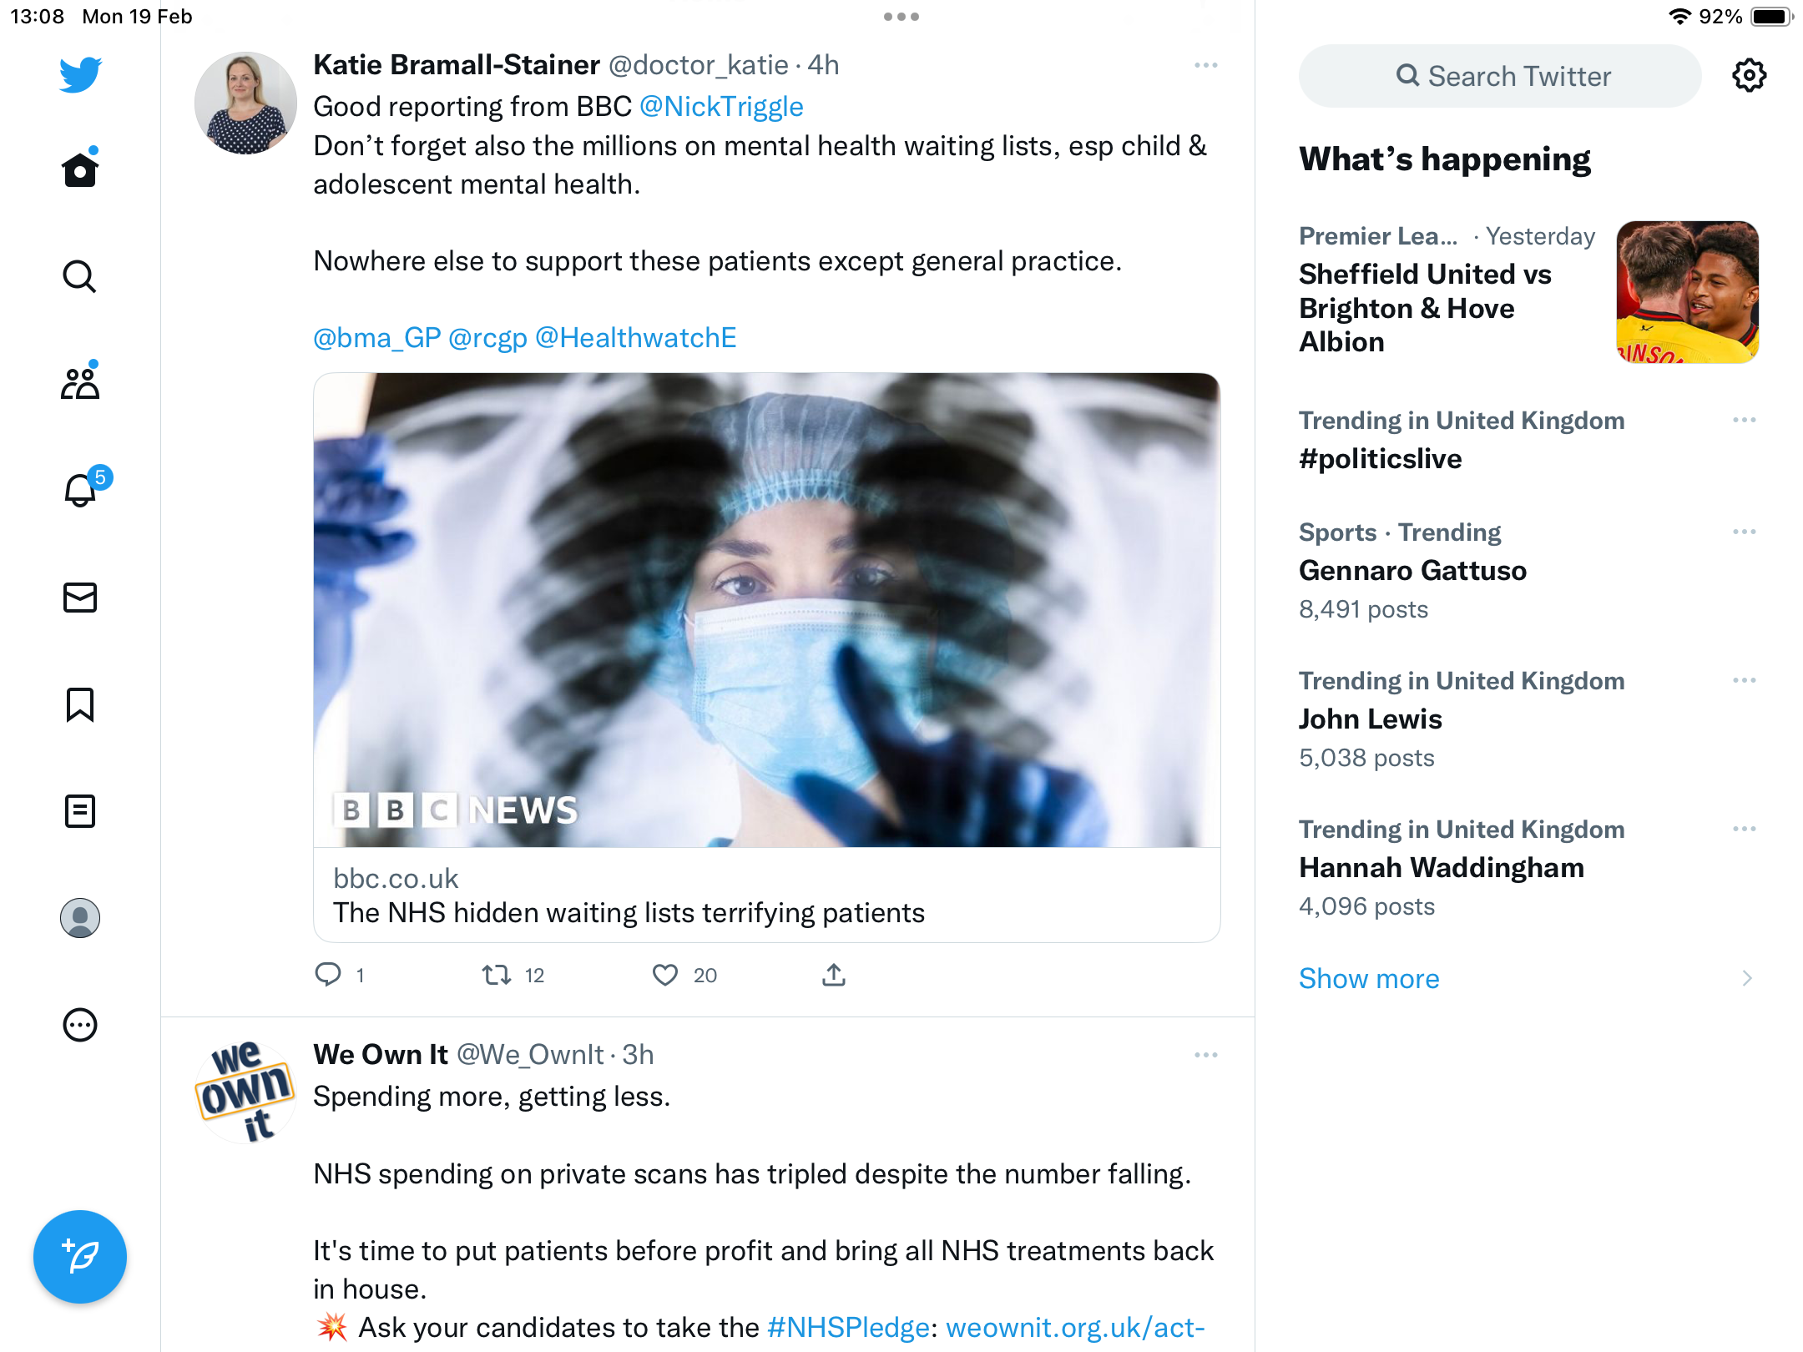
Task: Open more options on Katie's tweet
Action: [1205, 65]
